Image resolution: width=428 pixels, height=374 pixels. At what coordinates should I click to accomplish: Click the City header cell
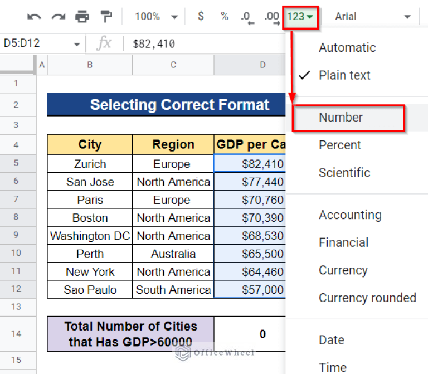click(90, 144)
